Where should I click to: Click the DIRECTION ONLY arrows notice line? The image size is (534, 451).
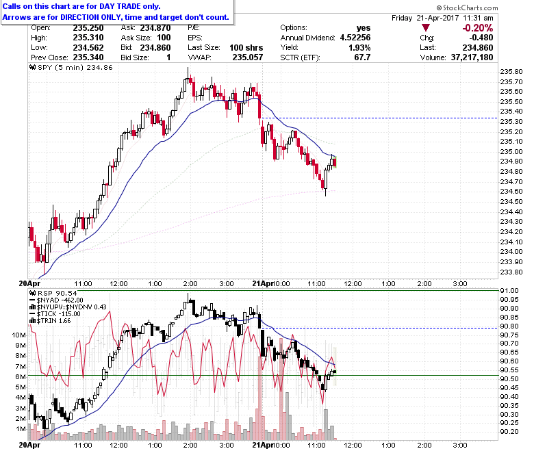(x=116, y=17)
